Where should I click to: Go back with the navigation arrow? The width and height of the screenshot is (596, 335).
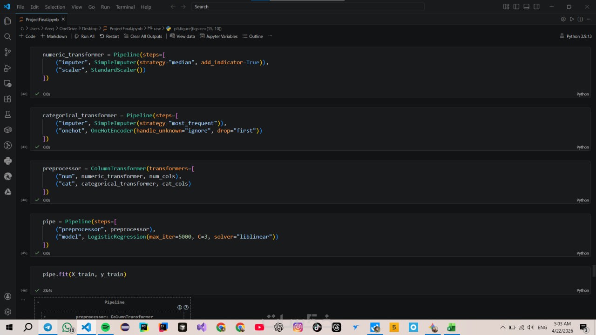coord(173,7)
